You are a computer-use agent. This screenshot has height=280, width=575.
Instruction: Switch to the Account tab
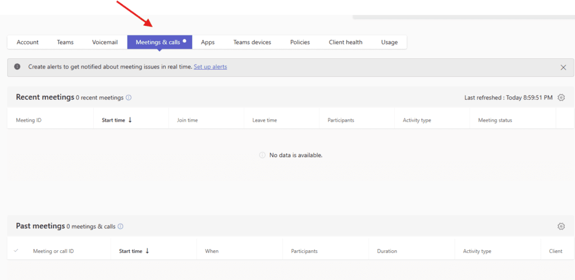pos(28,42)
